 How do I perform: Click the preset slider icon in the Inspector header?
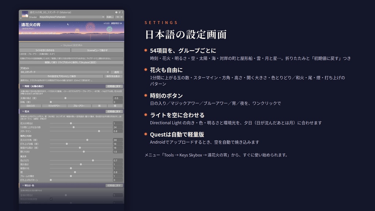click(120, 12)
